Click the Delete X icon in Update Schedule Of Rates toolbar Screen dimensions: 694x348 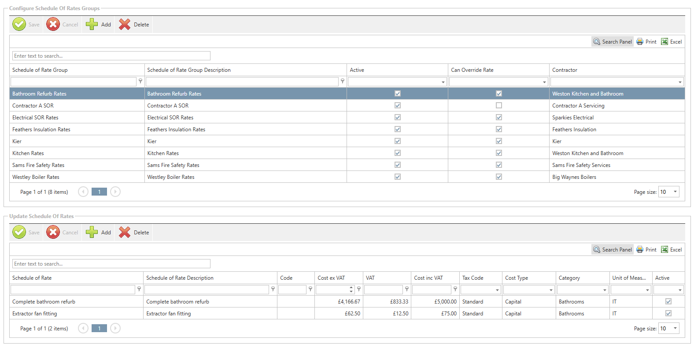point(125,232)
